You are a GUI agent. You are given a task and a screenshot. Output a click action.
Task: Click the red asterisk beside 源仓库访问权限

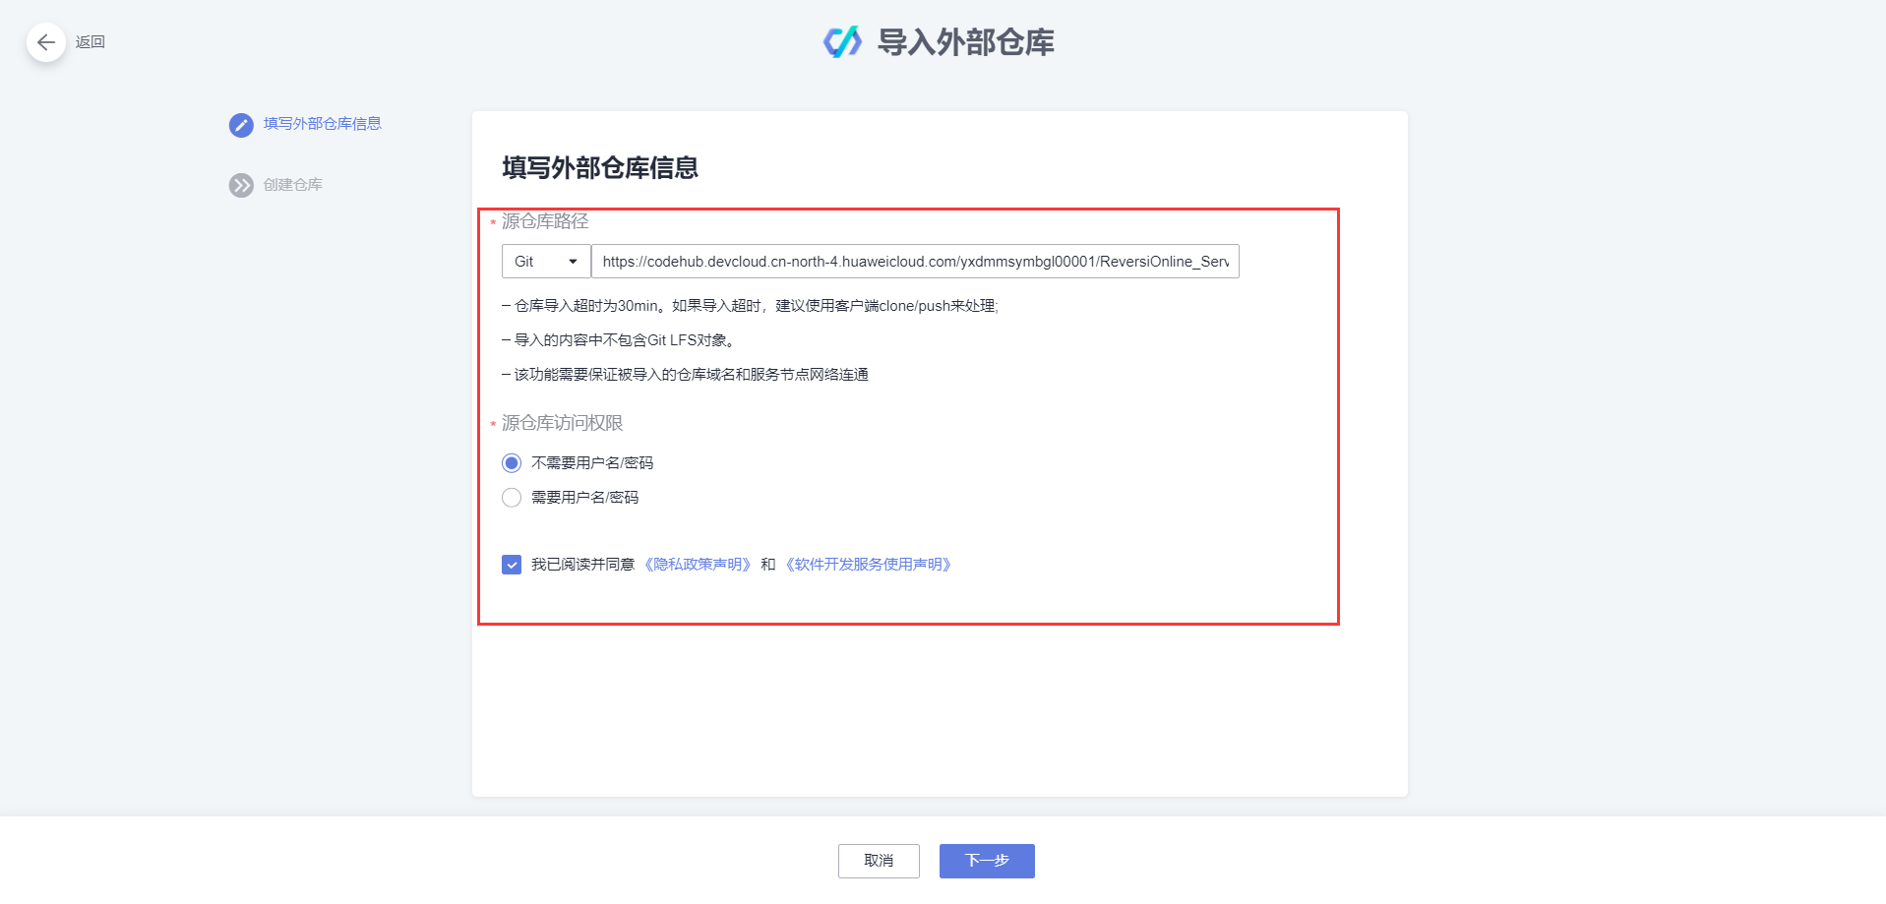[x=492, y=424]
